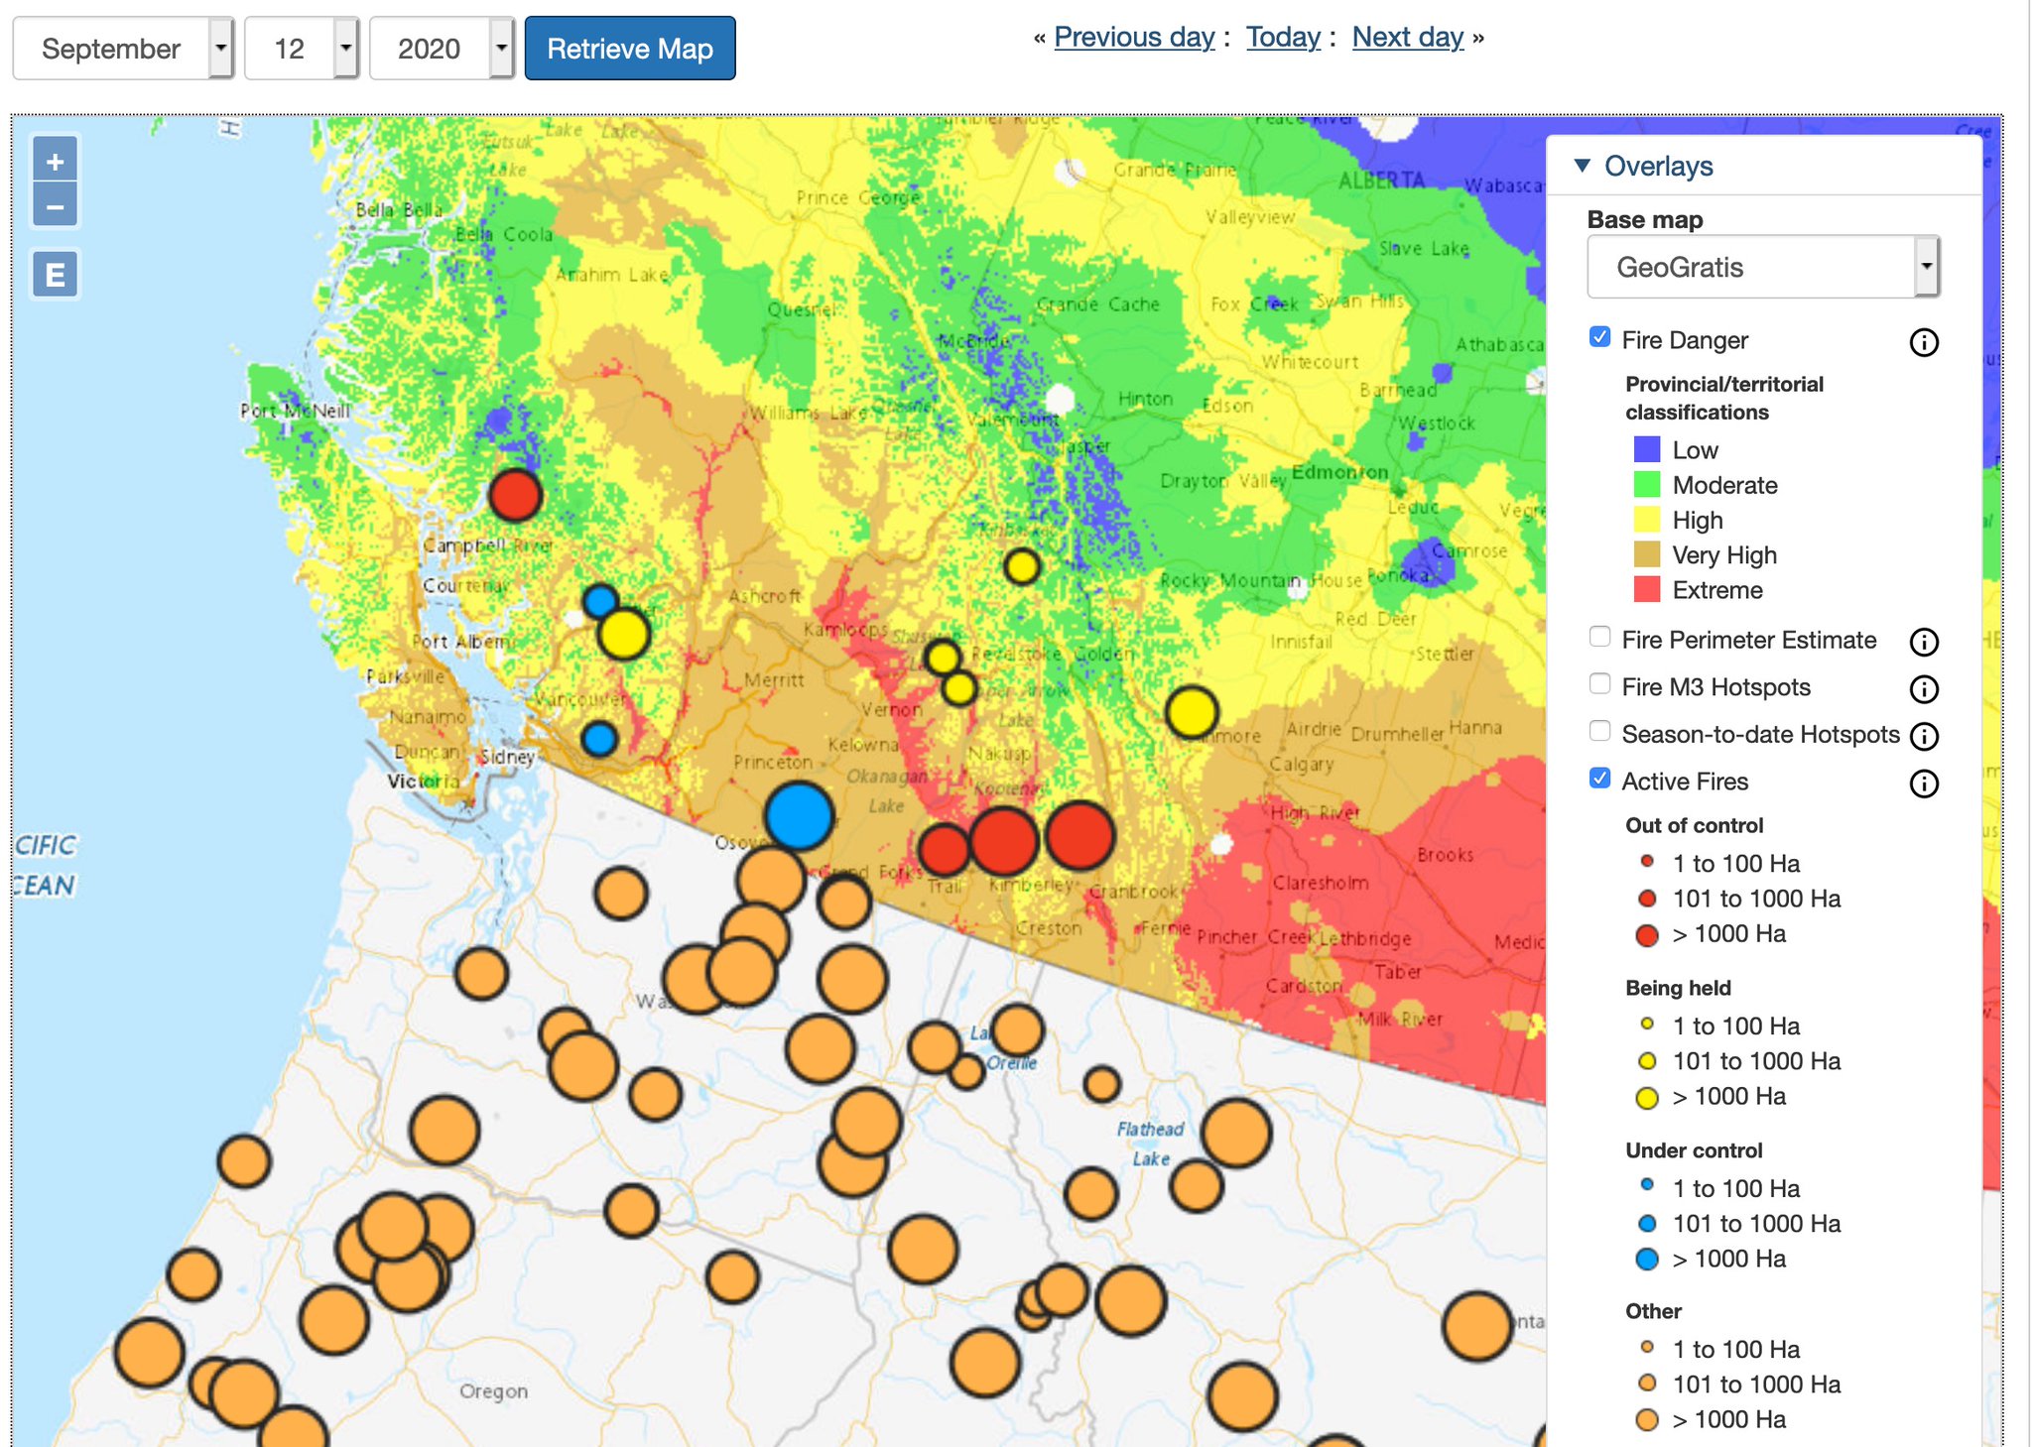The width and height of the screenshot is (2032, 1447).
Task: Click the Extreme red legend swatch
Action: point(1647,590)
